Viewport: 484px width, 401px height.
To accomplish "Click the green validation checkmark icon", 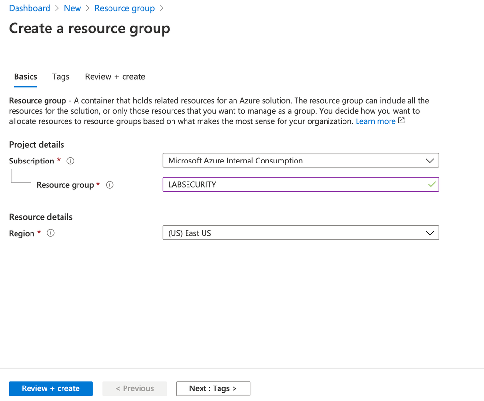I will [x=432, y=184].
